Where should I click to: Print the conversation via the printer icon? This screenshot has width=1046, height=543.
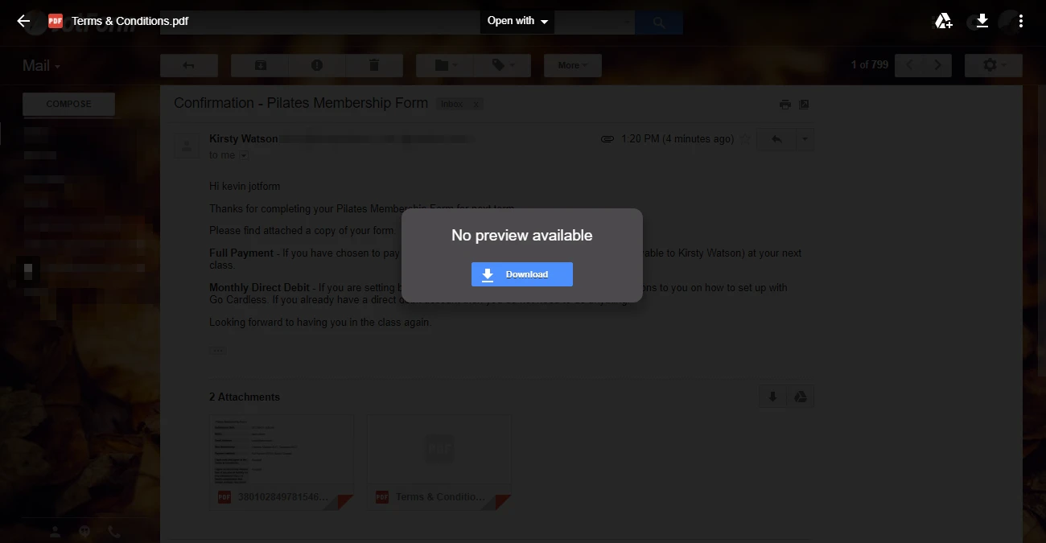[785, 105]
